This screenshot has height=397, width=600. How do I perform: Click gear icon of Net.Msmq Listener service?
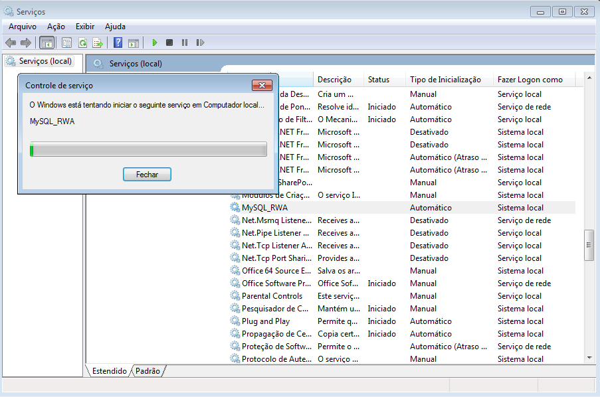coord(235,220)
